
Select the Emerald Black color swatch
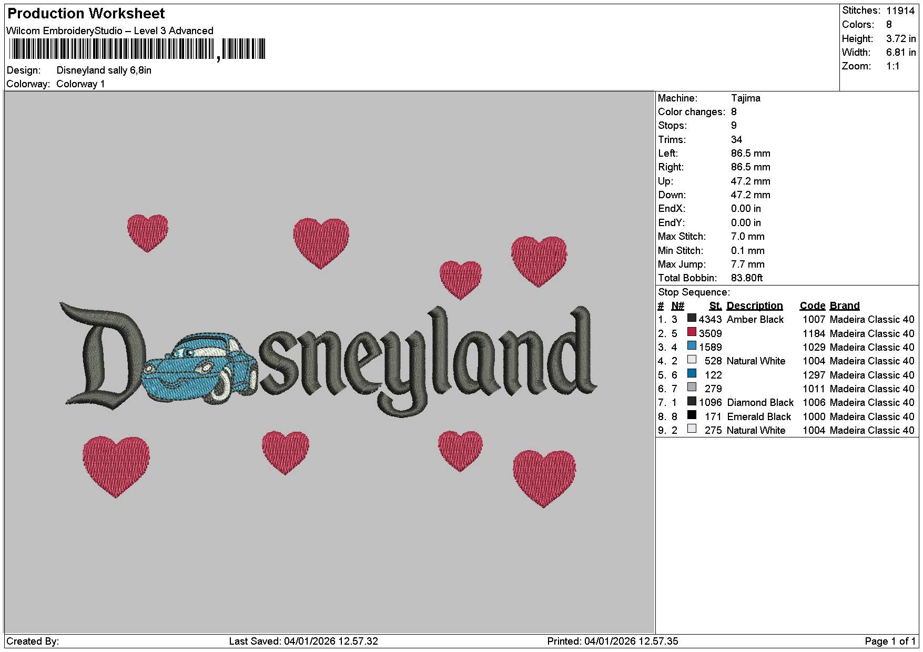(x=692, y=415)
